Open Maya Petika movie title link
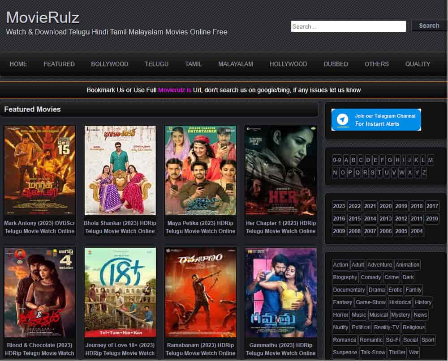Screen dimensions: 448x361 tap(200, 227)
